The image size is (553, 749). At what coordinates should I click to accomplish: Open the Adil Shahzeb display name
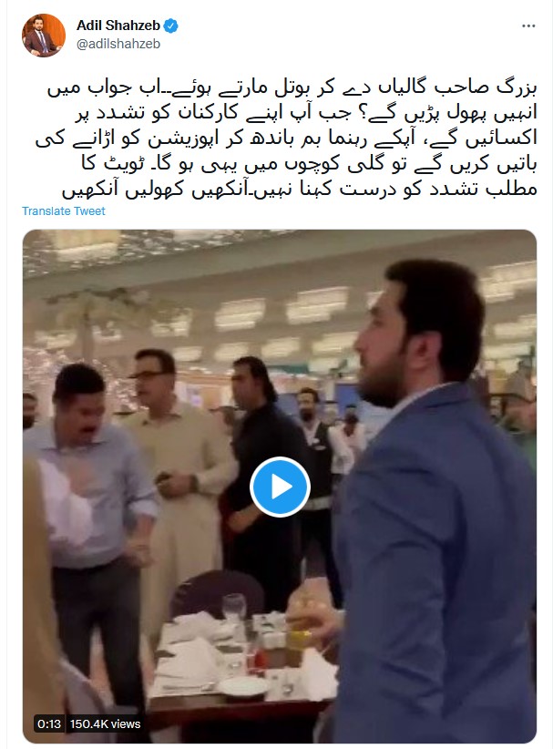(118, 26)
